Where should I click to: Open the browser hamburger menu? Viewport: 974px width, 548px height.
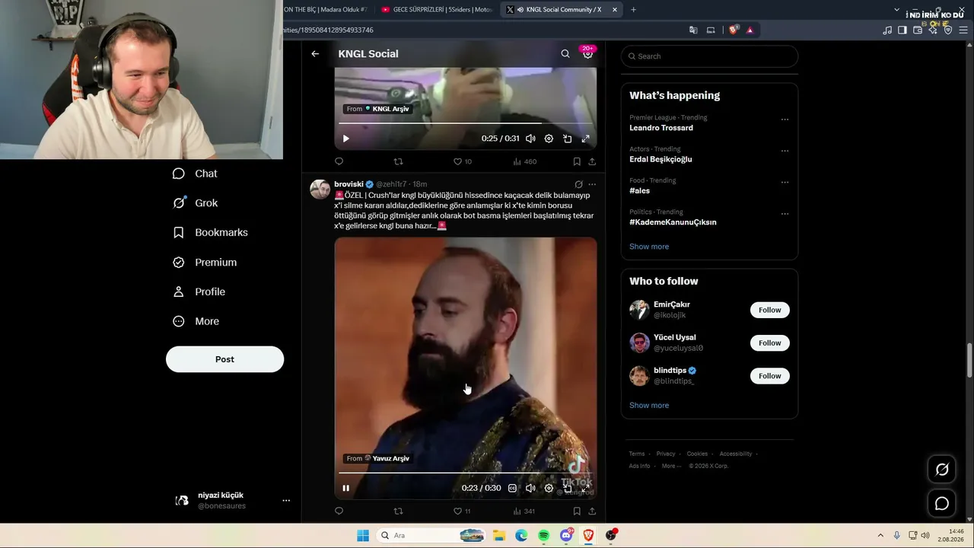(x=963, y=30)
